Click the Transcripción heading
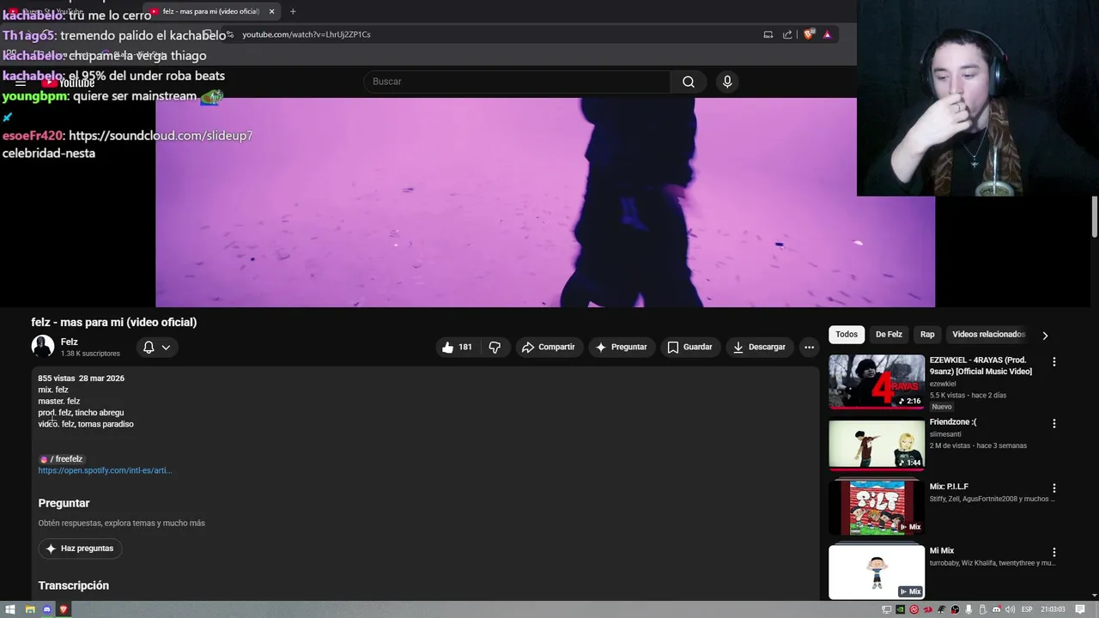 (x=73, y=585)
